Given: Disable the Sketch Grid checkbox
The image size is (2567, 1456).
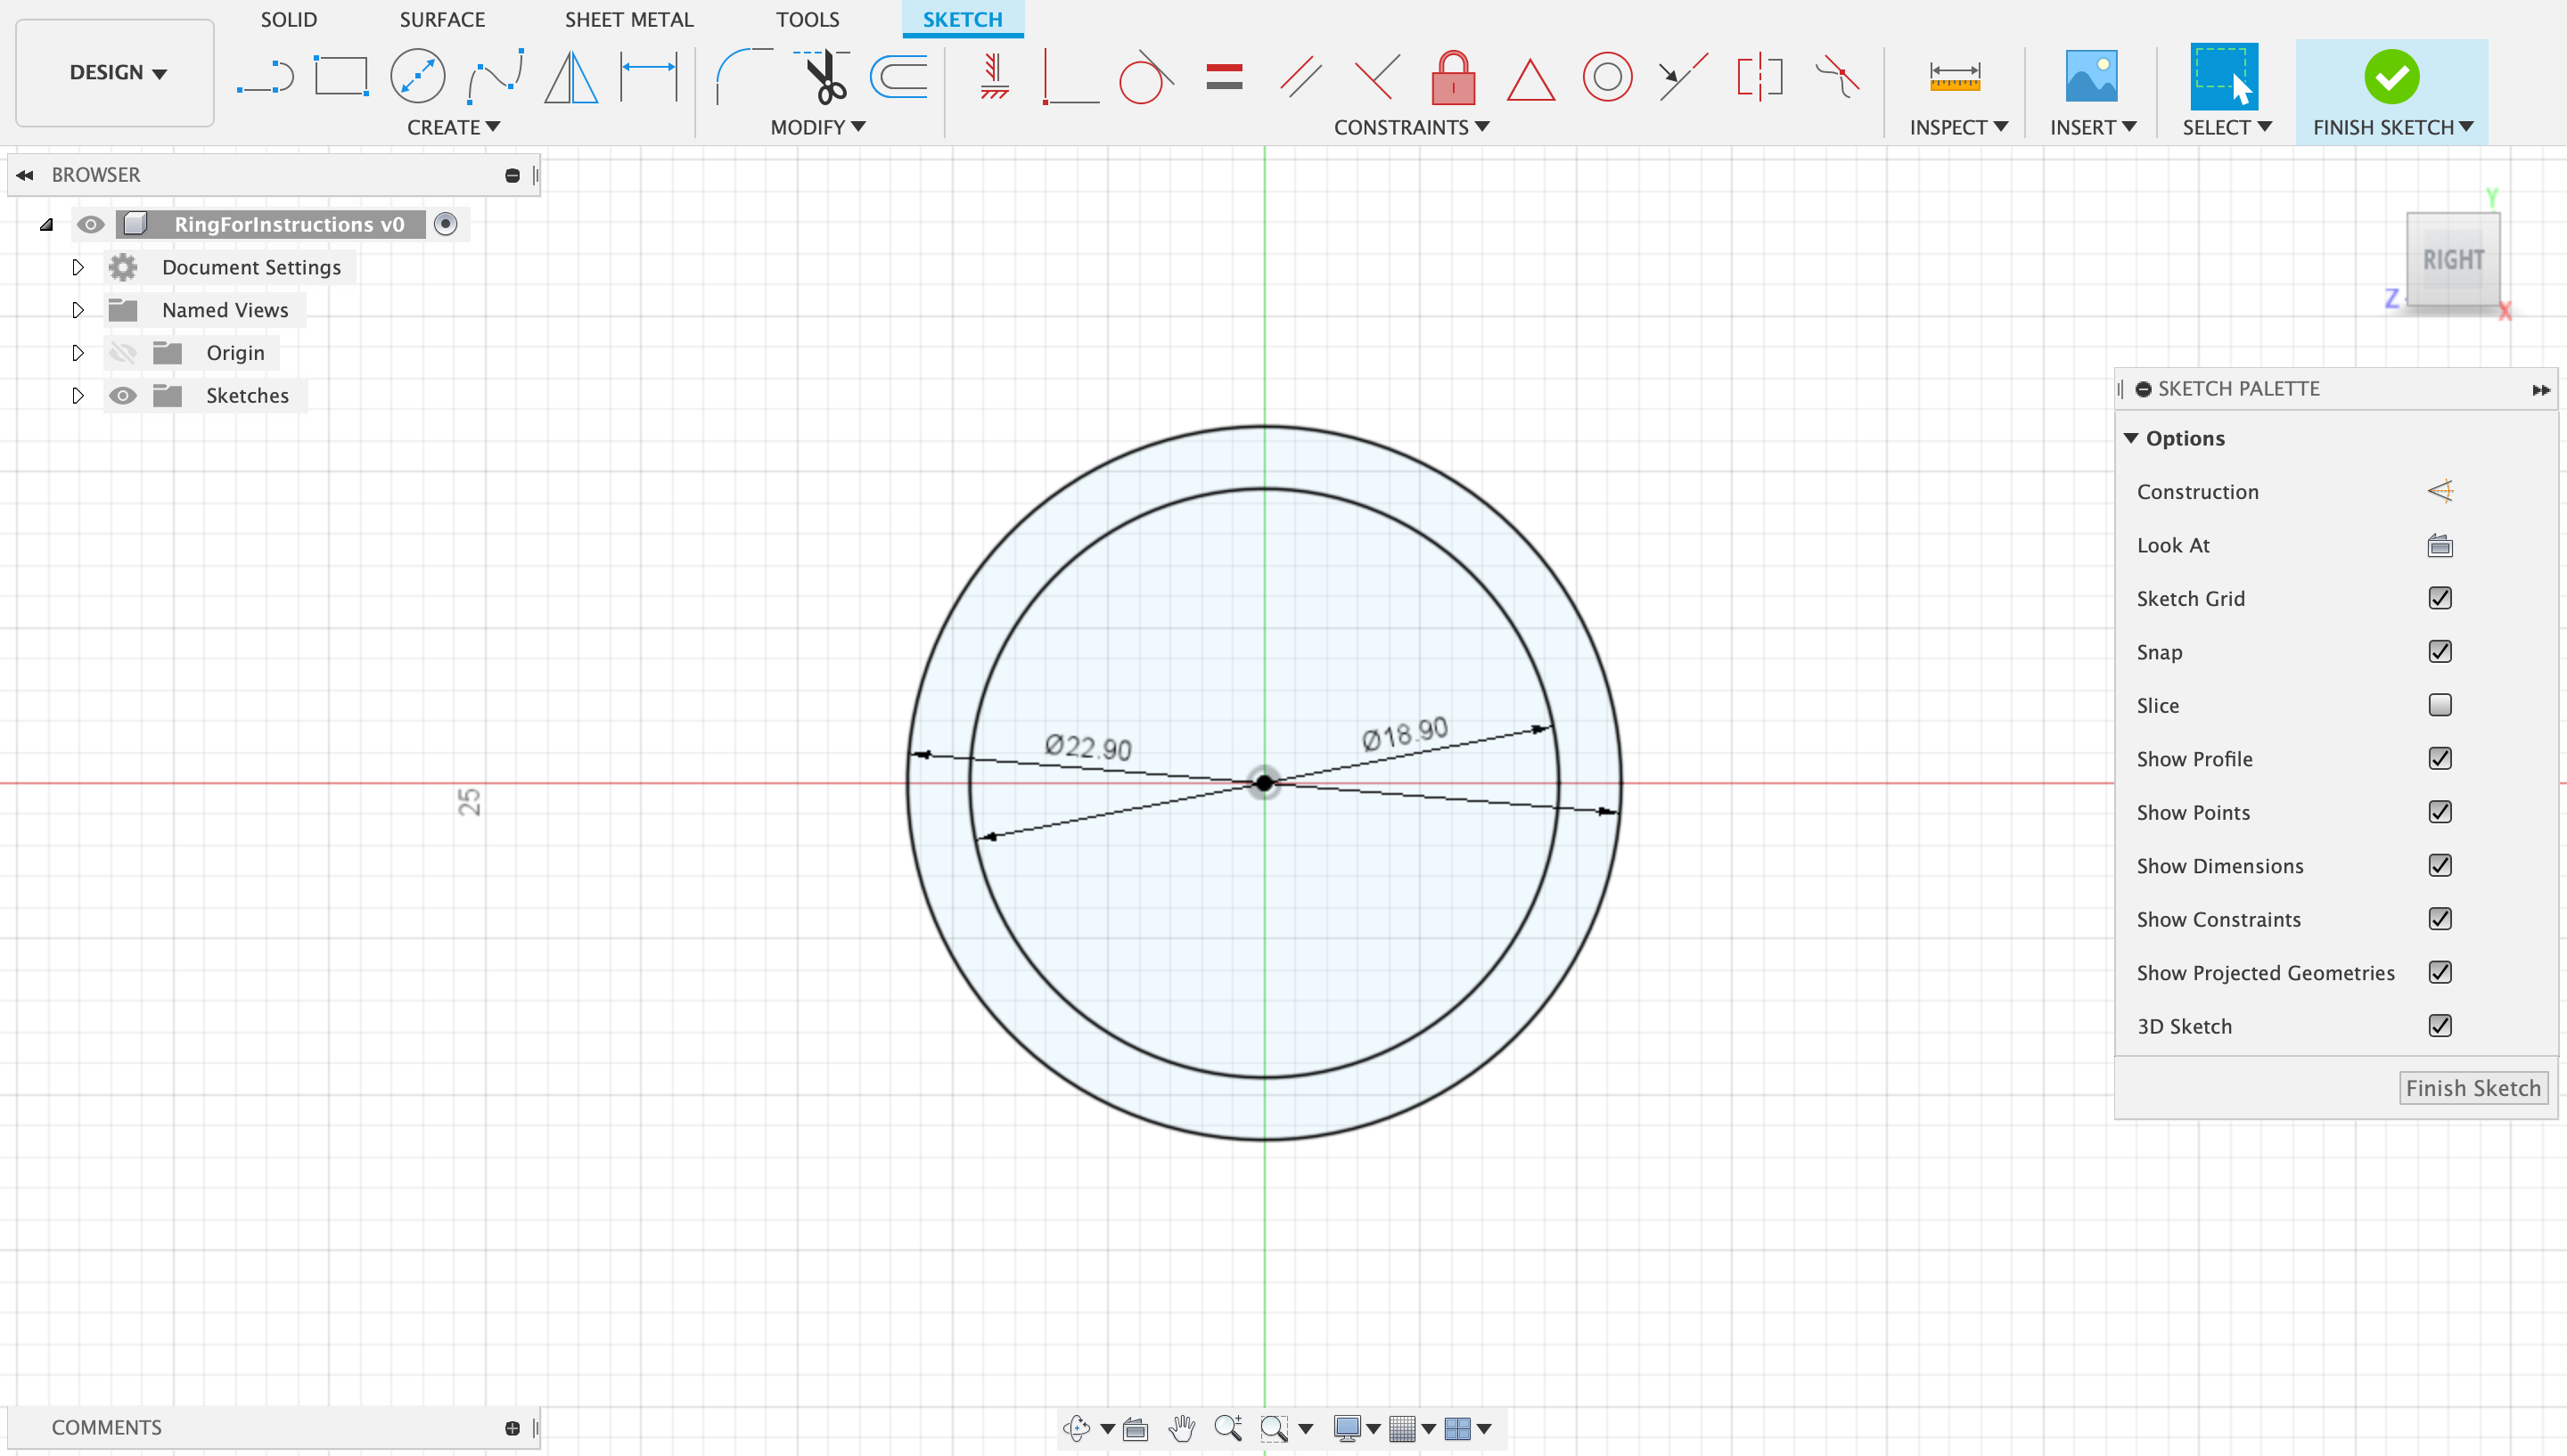Looking at the screenshot, I should click(x=2439, y=598).
